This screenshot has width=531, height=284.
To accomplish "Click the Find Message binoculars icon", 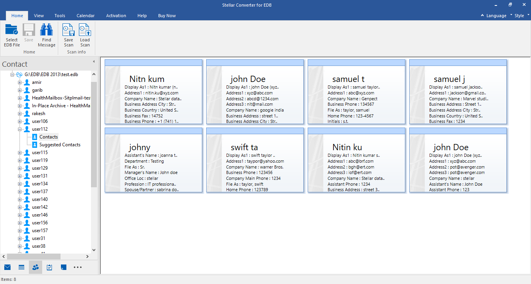I will click(46, 30).
